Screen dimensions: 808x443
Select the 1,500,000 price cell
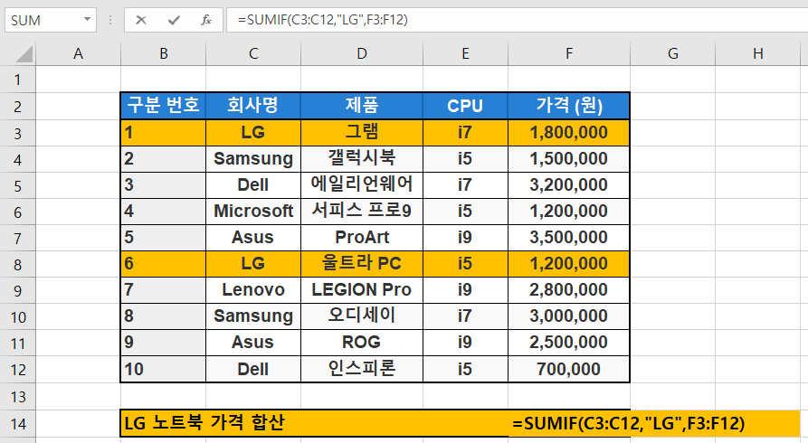point(569,158)
